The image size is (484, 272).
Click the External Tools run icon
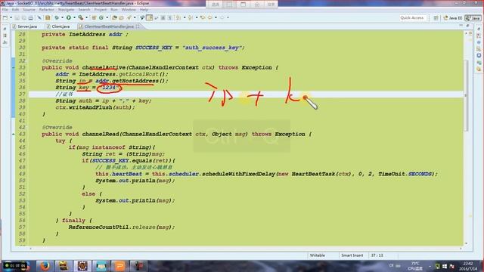(x=81, y=17)
